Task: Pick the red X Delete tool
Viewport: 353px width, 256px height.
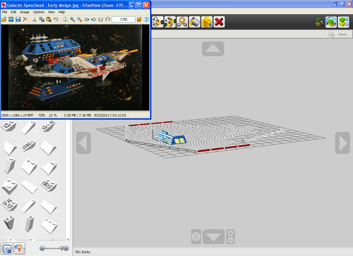Action: pyautogui.click(x=219, y=22)
